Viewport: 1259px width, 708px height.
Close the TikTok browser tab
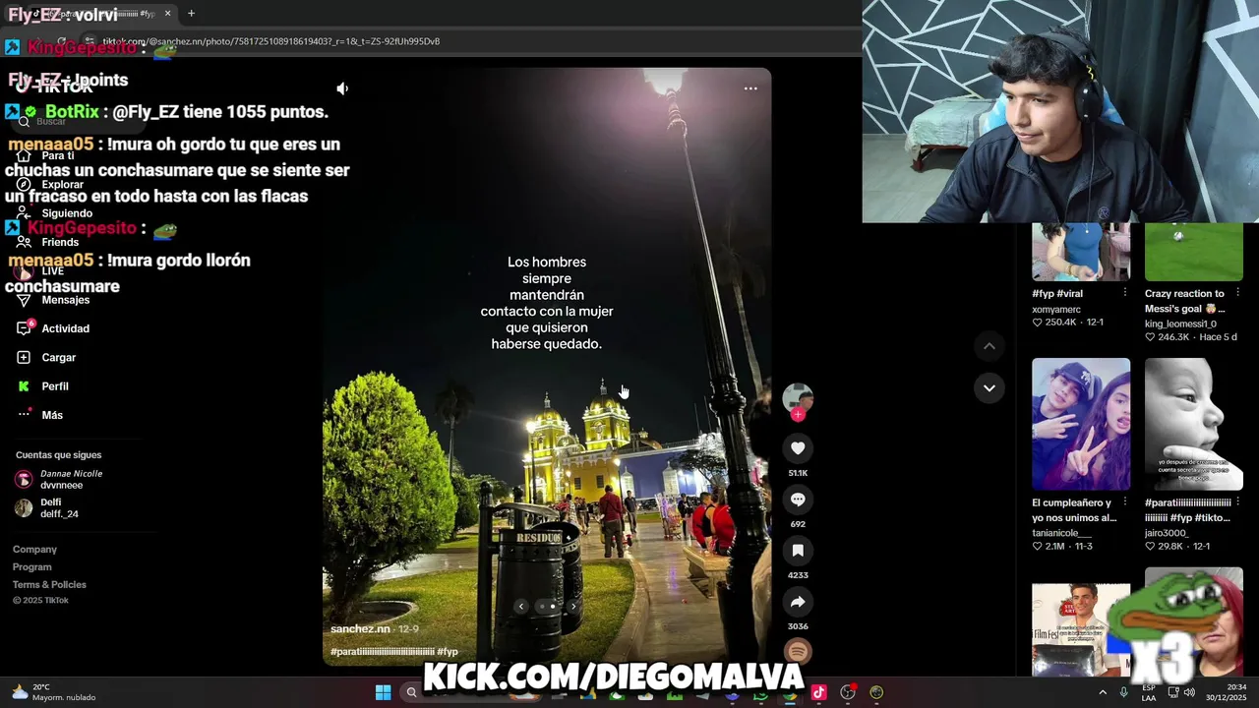167,14
